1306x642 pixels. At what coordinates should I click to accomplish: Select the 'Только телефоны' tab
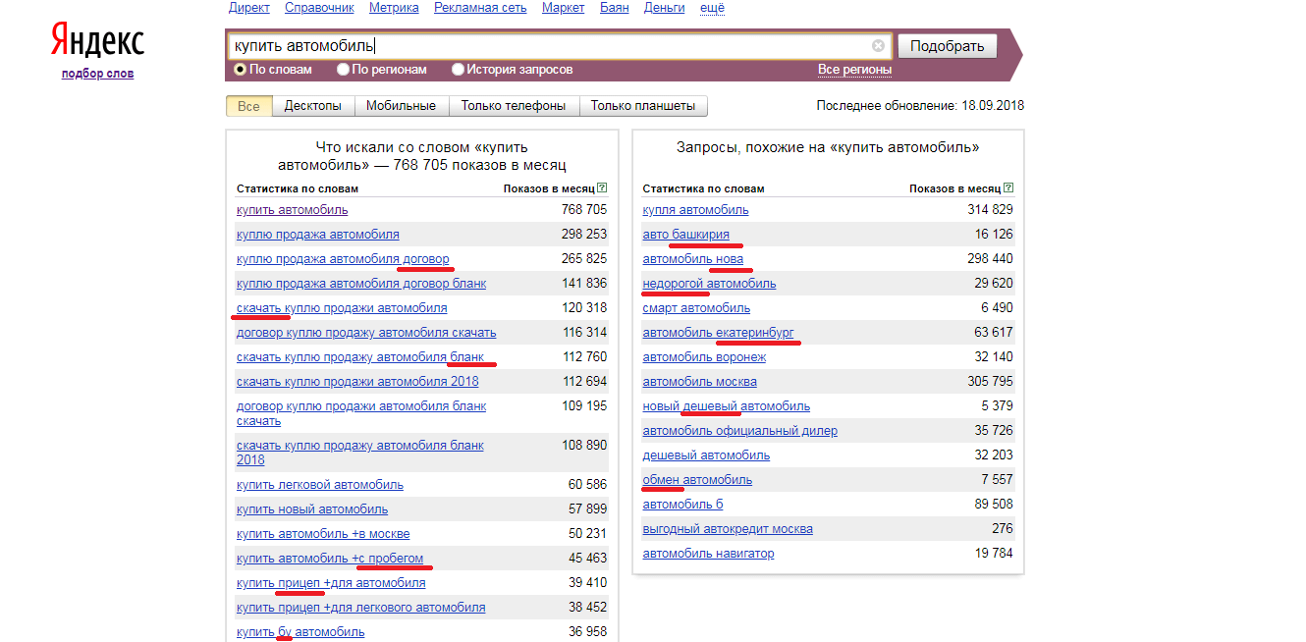pos(514,106)
